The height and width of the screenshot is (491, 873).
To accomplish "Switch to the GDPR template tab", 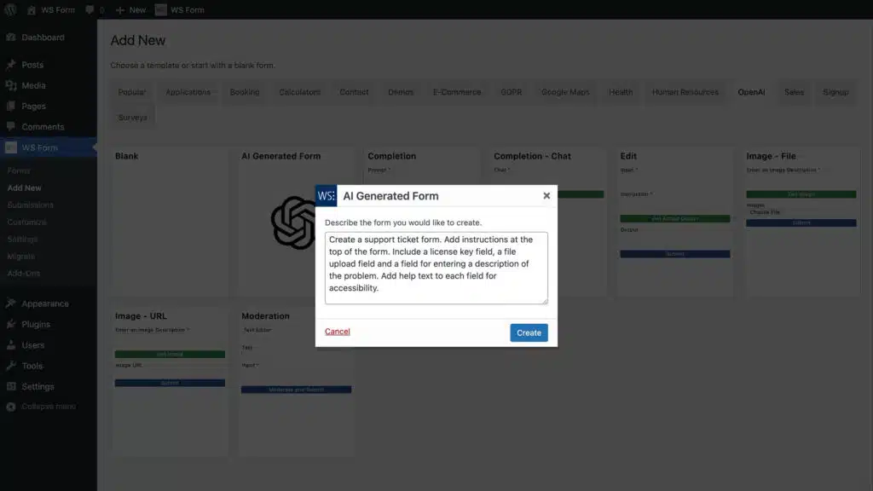I will 512,92.
